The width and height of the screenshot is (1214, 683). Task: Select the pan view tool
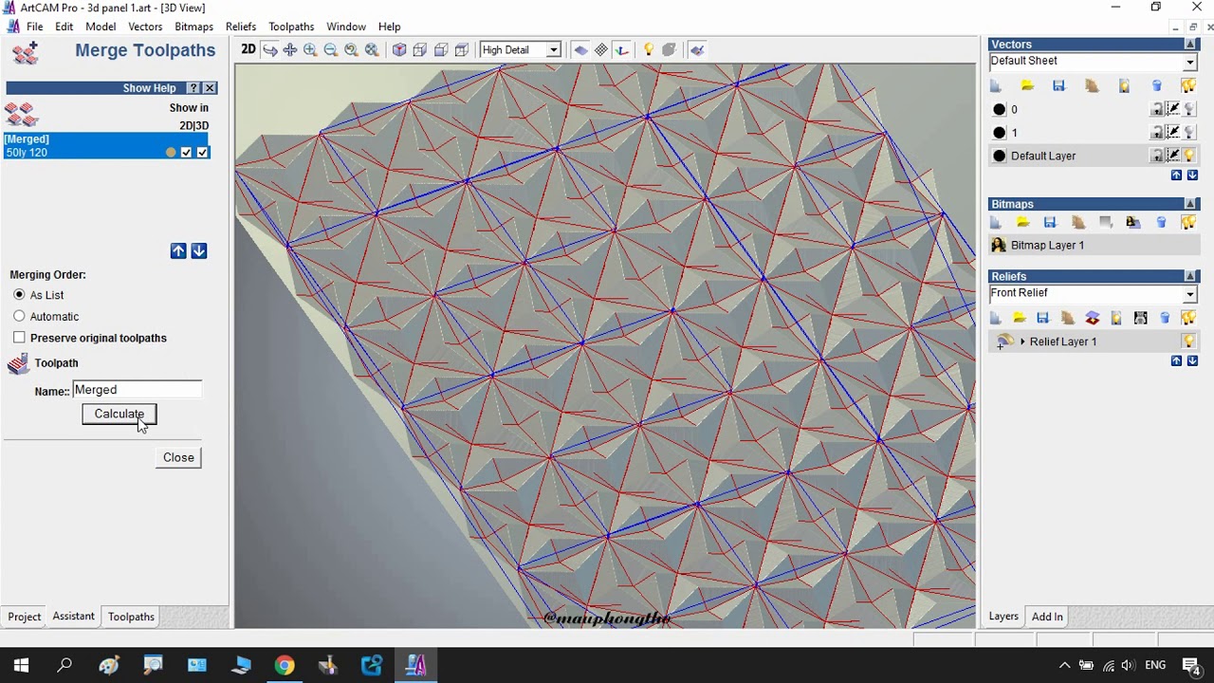[x=290, y=49]
